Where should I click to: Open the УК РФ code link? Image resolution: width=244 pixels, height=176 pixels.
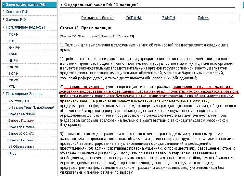pyautogui.click(x=14, y=80)
